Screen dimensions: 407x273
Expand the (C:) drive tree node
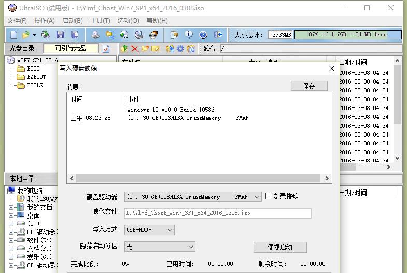coord(11,224)
